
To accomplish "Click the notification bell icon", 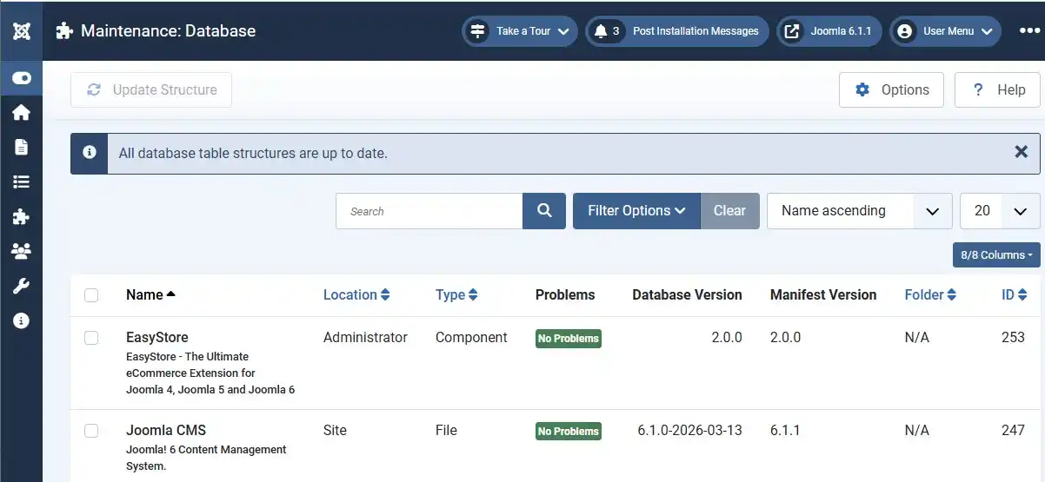I will [600, 31].
